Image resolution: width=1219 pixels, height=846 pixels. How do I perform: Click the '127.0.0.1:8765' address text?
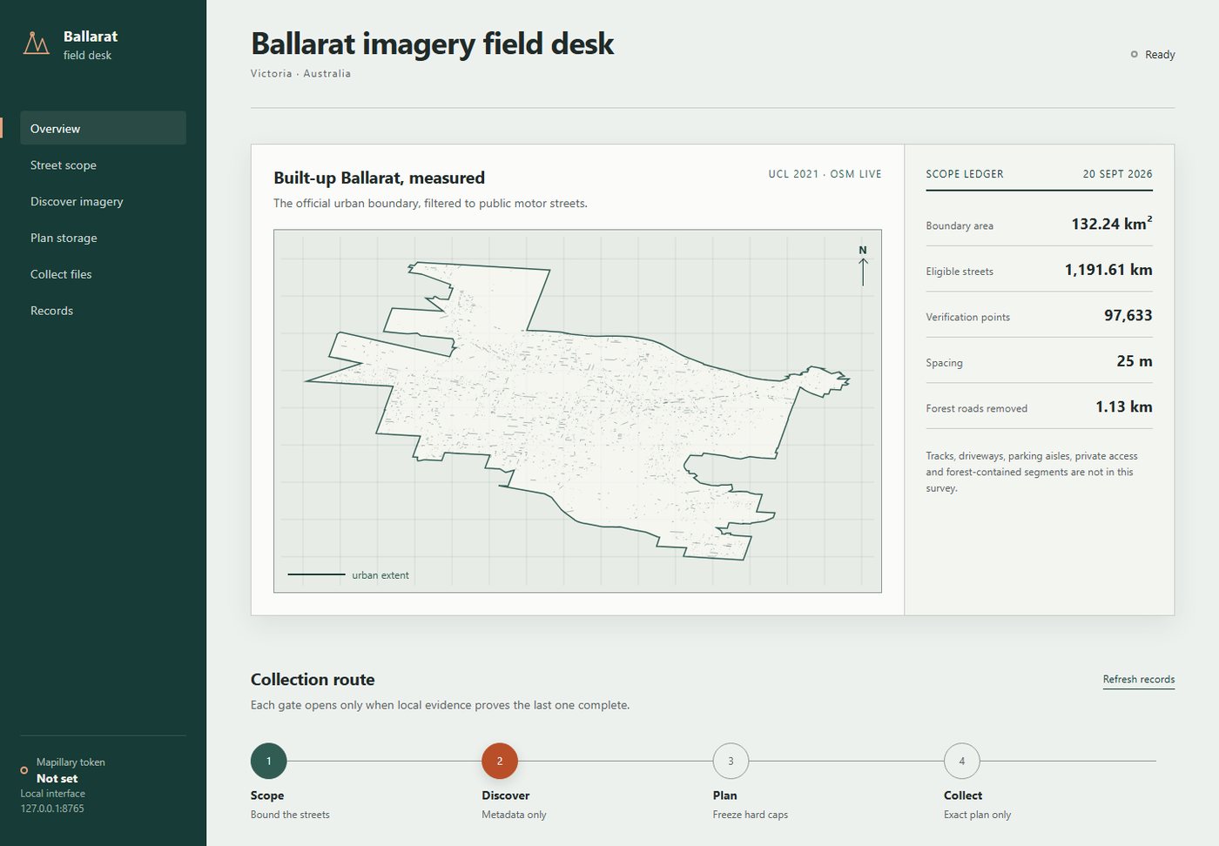[x=52, y=809]
